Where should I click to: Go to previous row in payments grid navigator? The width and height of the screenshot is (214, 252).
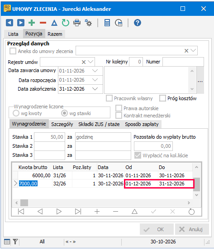pos(40,212)
